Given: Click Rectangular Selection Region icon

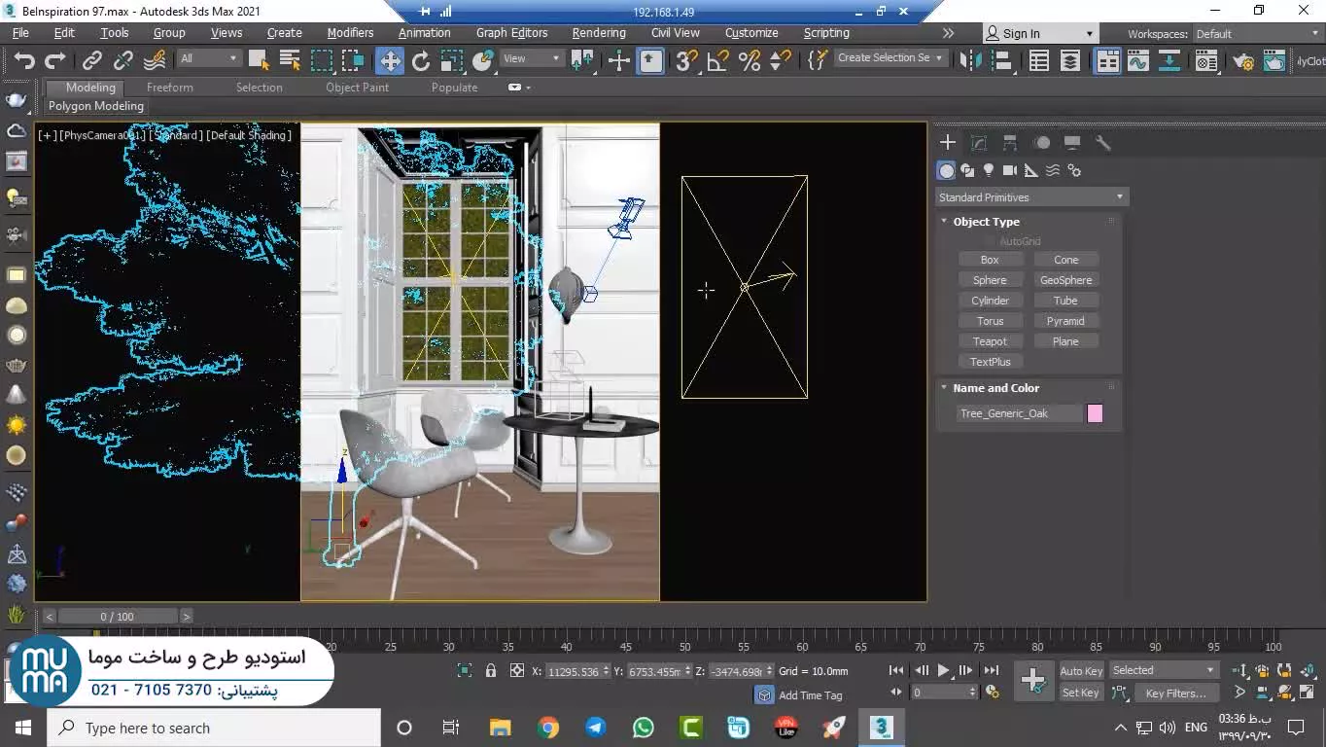Looking at the screenshot, I should pyautogui.click(x=322, y=60).
